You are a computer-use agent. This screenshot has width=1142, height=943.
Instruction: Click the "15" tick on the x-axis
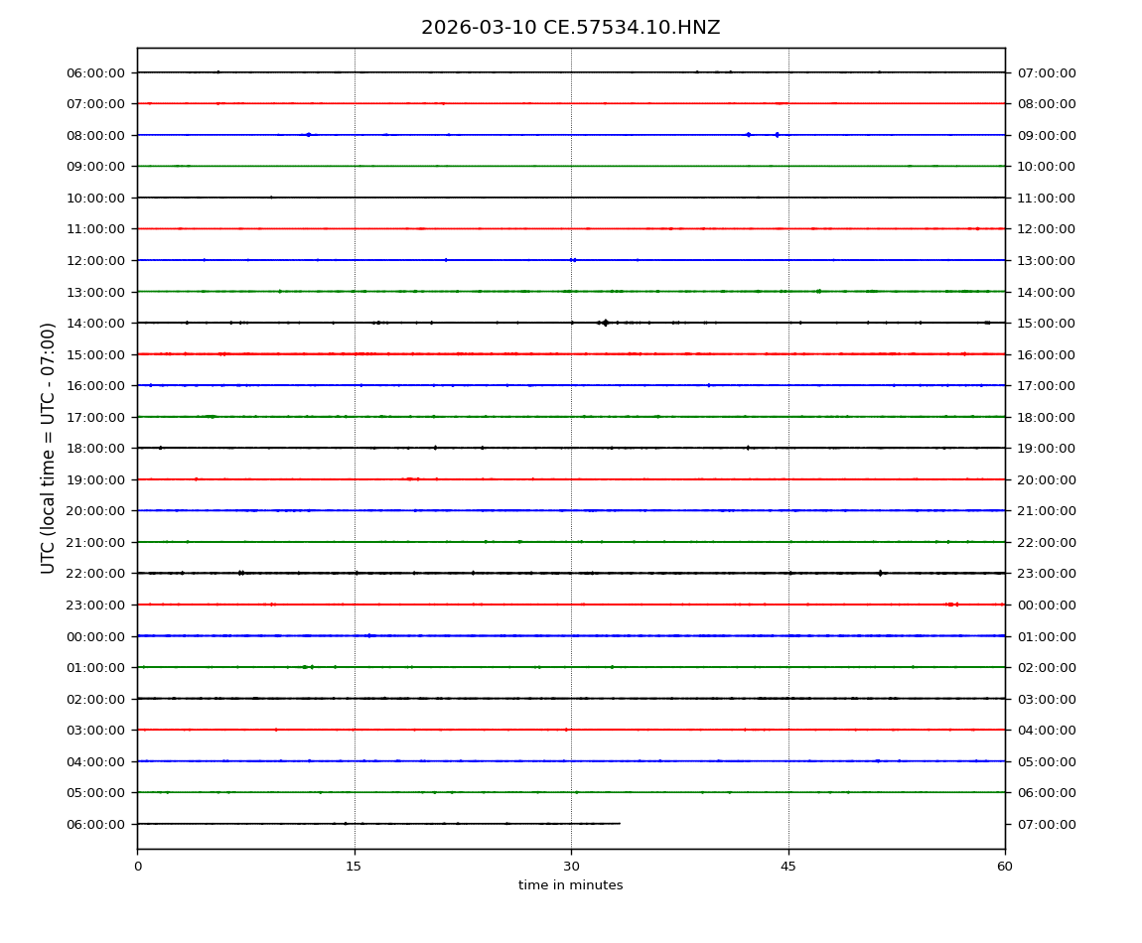[354, 867]
